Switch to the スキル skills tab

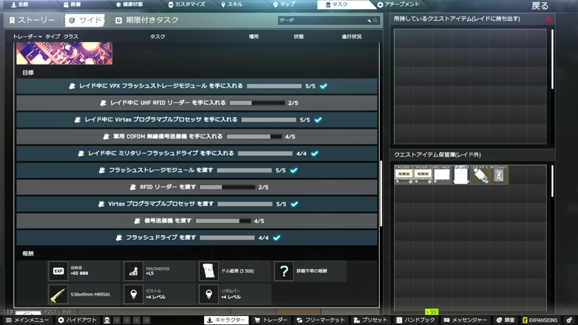click(x=231, y=5)
